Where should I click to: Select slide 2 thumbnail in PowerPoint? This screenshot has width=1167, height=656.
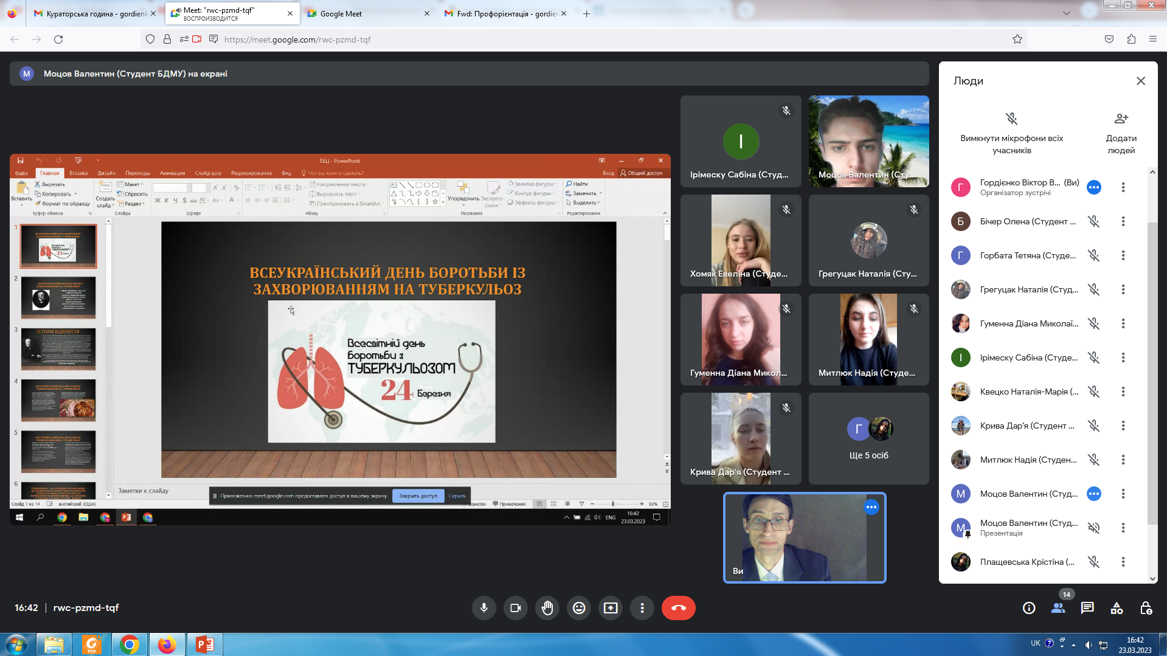click(x=58, y=297)
